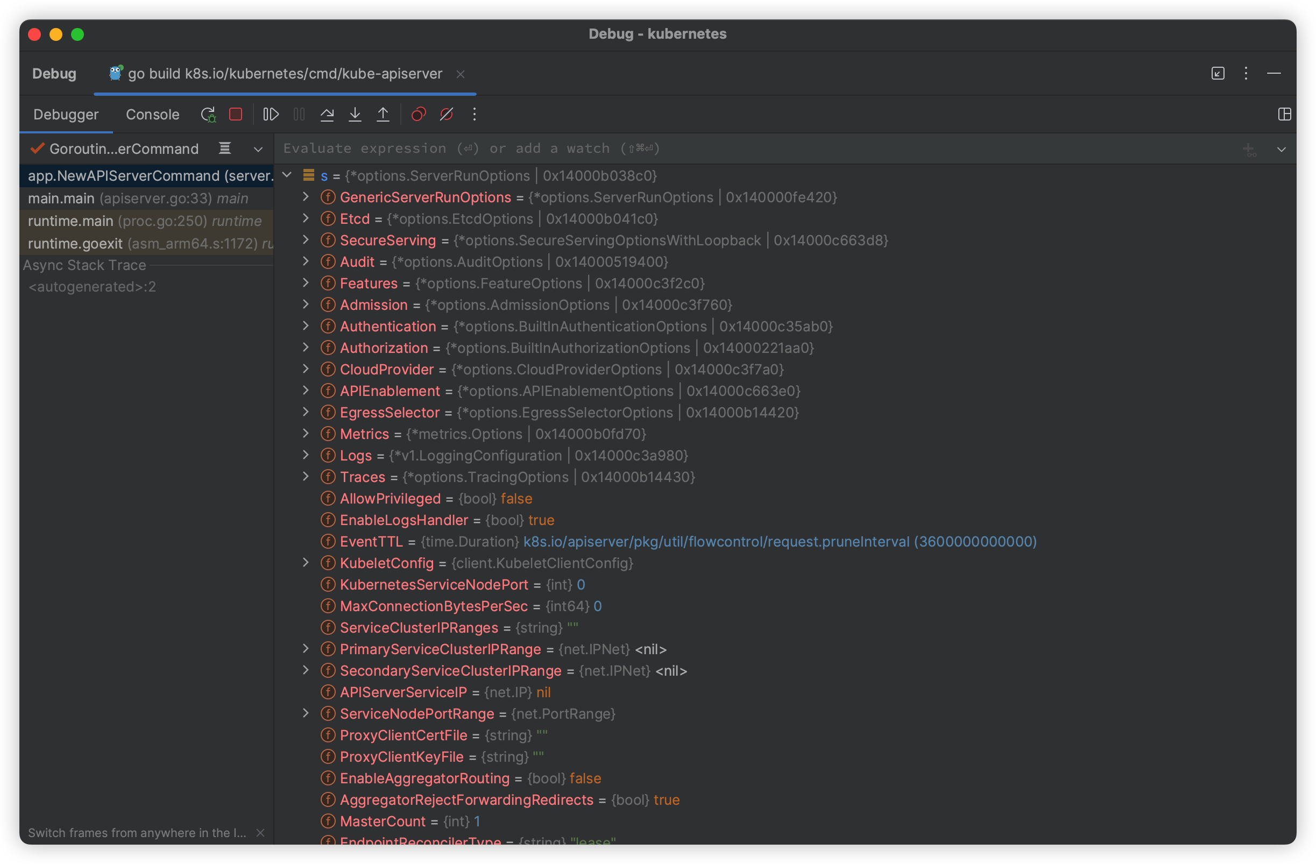The image size is (1316, 864).
Task: Expand the Features field
Action: click(305, 283)
